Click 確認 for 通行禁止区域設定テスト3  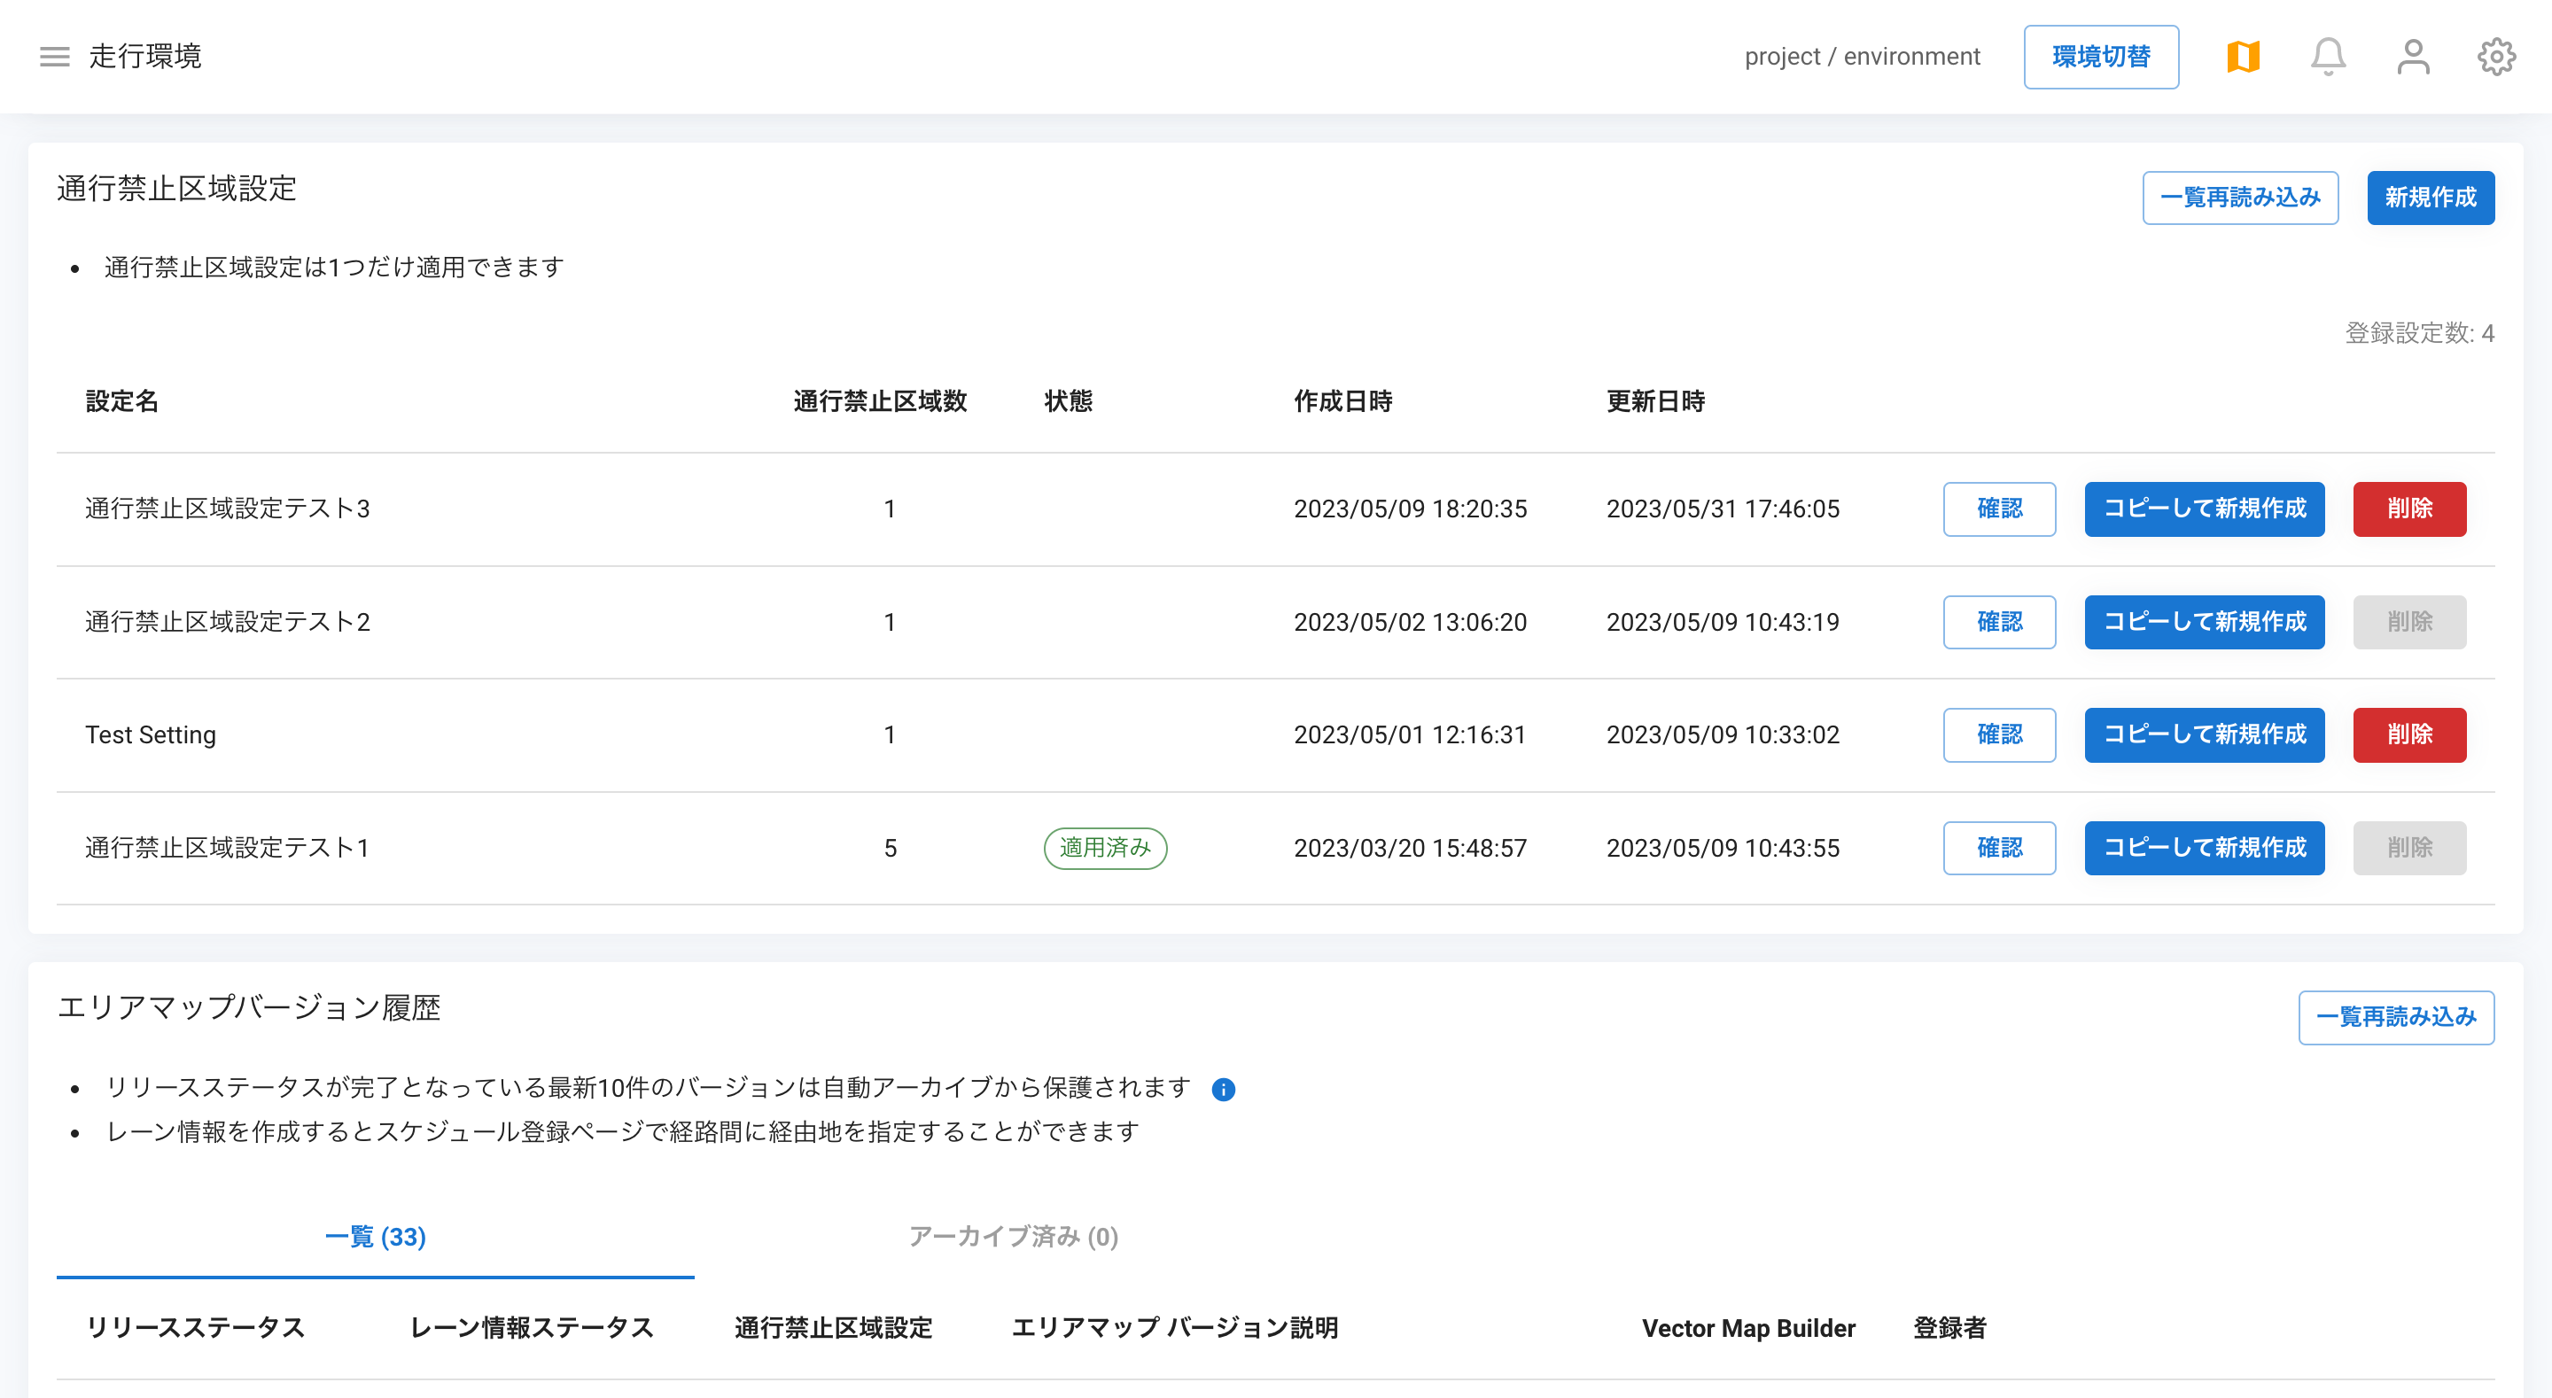[x=1999, y=509]
